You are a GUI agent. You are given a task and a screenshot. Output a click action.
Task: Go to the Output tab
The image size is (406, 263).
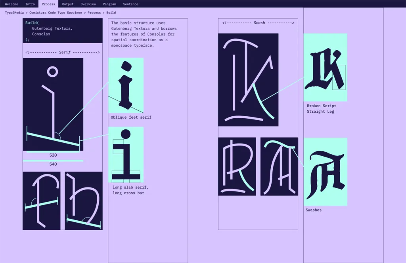coord(68,4)
